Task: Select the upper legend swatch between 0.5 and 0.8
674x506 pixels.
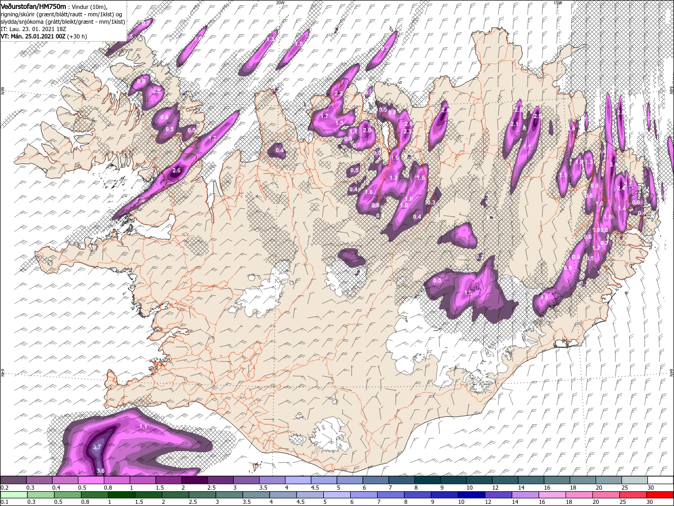Action: (x=91, y=480)
